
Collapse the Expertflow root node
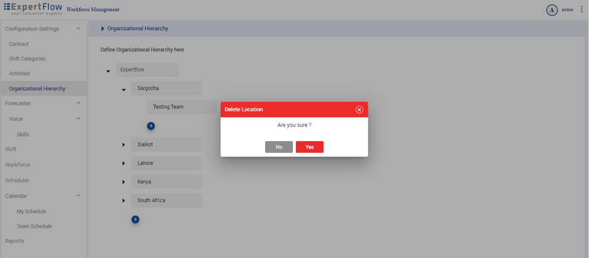[108, 71]
